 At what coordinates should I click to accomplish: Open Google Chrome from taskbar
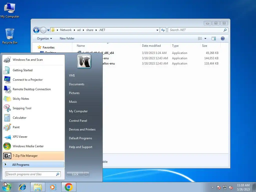coord(68,187)
